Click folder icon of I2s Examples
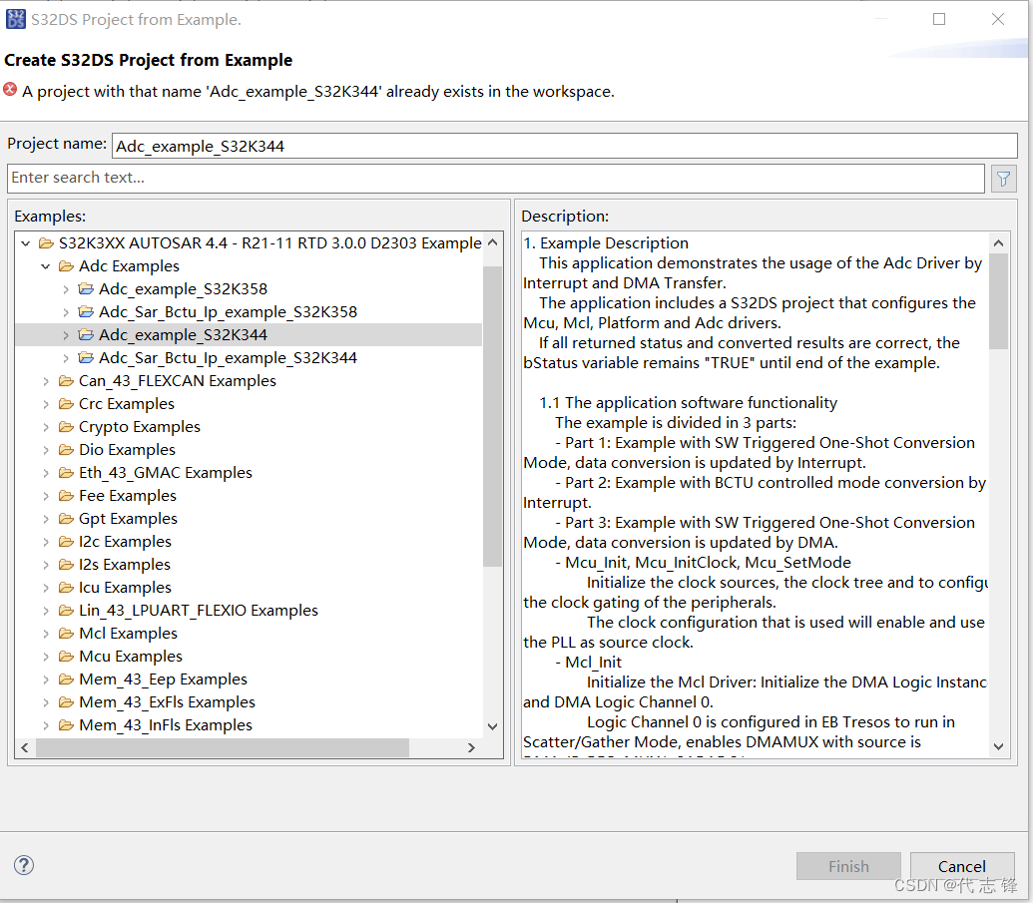This screenshot has width=1033, height=903. [x=66, y=565]
